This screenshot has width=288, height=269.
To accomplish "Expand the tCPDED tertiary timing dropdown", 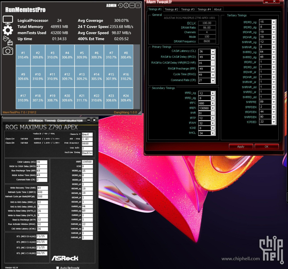I will [274, 122].
